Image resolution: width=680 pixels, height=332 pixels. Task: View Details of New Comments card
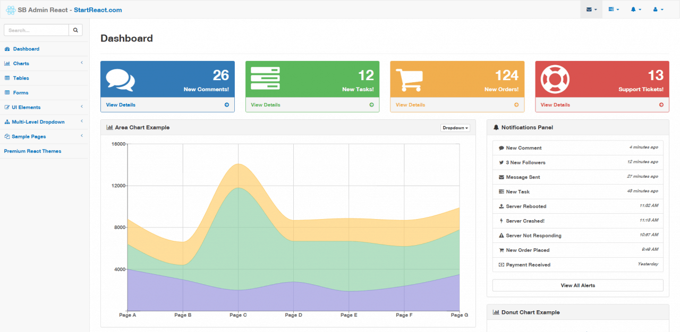(x=121, y=105)
